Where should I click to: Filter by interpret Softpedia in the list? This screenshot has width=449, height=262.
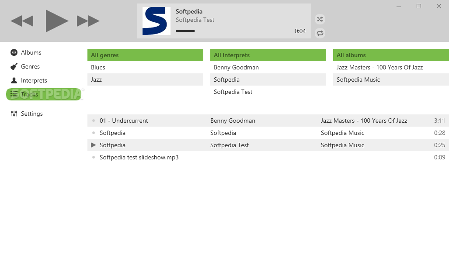pos(268,79)
